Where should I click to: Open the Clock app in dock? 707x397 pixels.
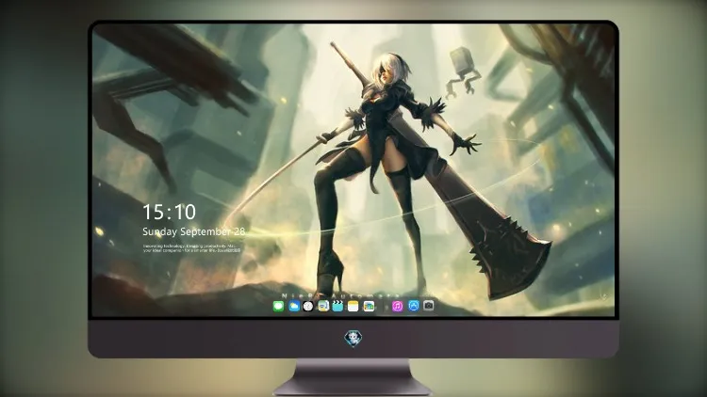(x=308, y=307)
